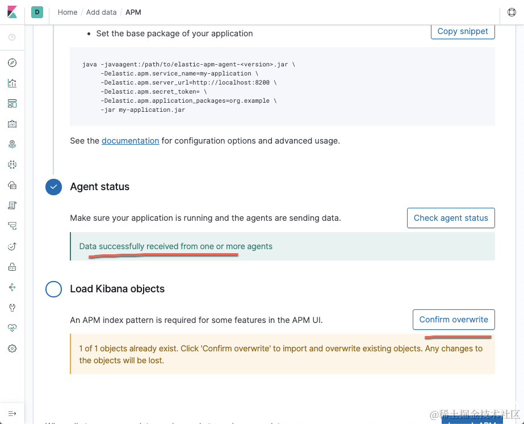Show the recently viewed clock icon

click(12, 37)
